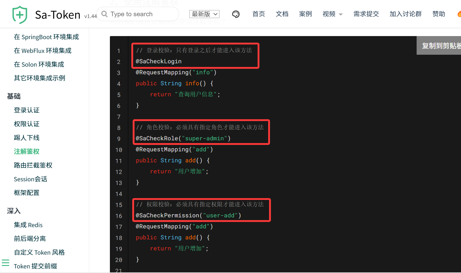Screen dimensions: 461x273
Task: Click the @SaCheckPermission("user-add") code line
Action: (x=188, y=216)
